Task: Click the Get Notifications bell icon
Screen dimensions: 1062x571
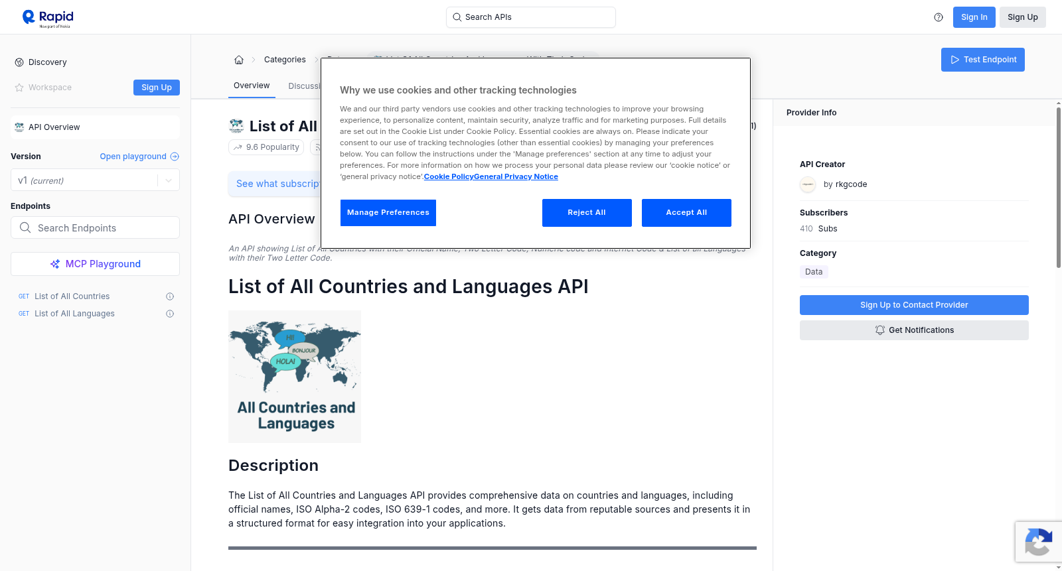Action: click(880, 330)
